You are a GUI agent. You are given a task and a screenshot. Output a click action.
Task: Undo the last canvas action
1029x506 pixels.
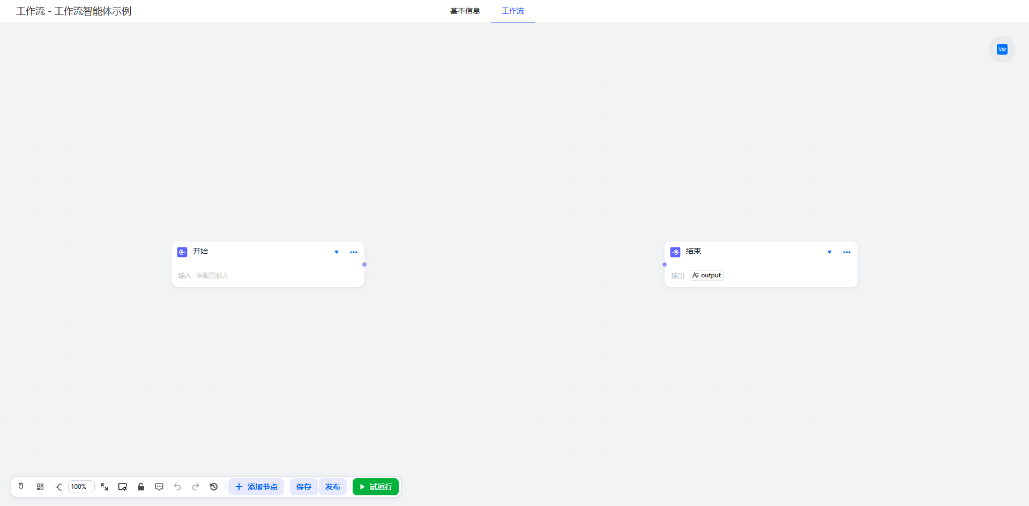177,487
